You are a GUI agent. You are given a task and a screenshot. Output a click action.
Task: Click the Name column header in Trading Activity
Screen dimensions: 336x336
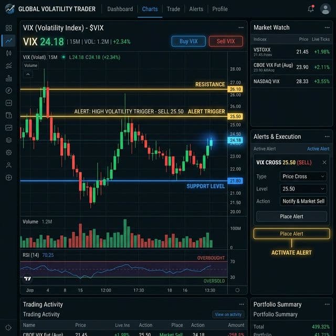[29, 325]
